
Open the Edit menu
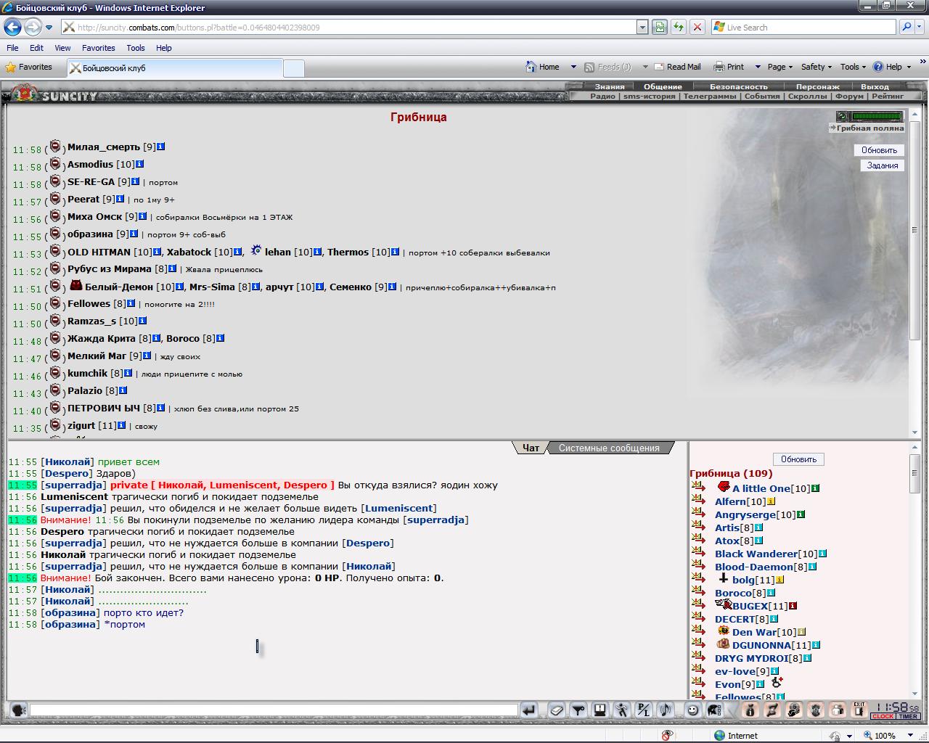point(36,48)
